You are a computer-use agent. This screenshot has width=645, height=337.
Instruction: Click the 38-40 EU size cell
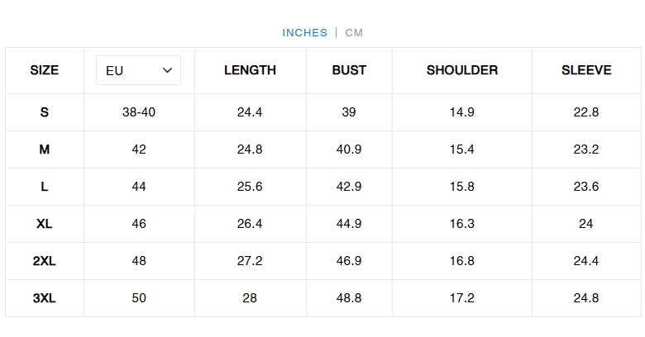point(139,112)
